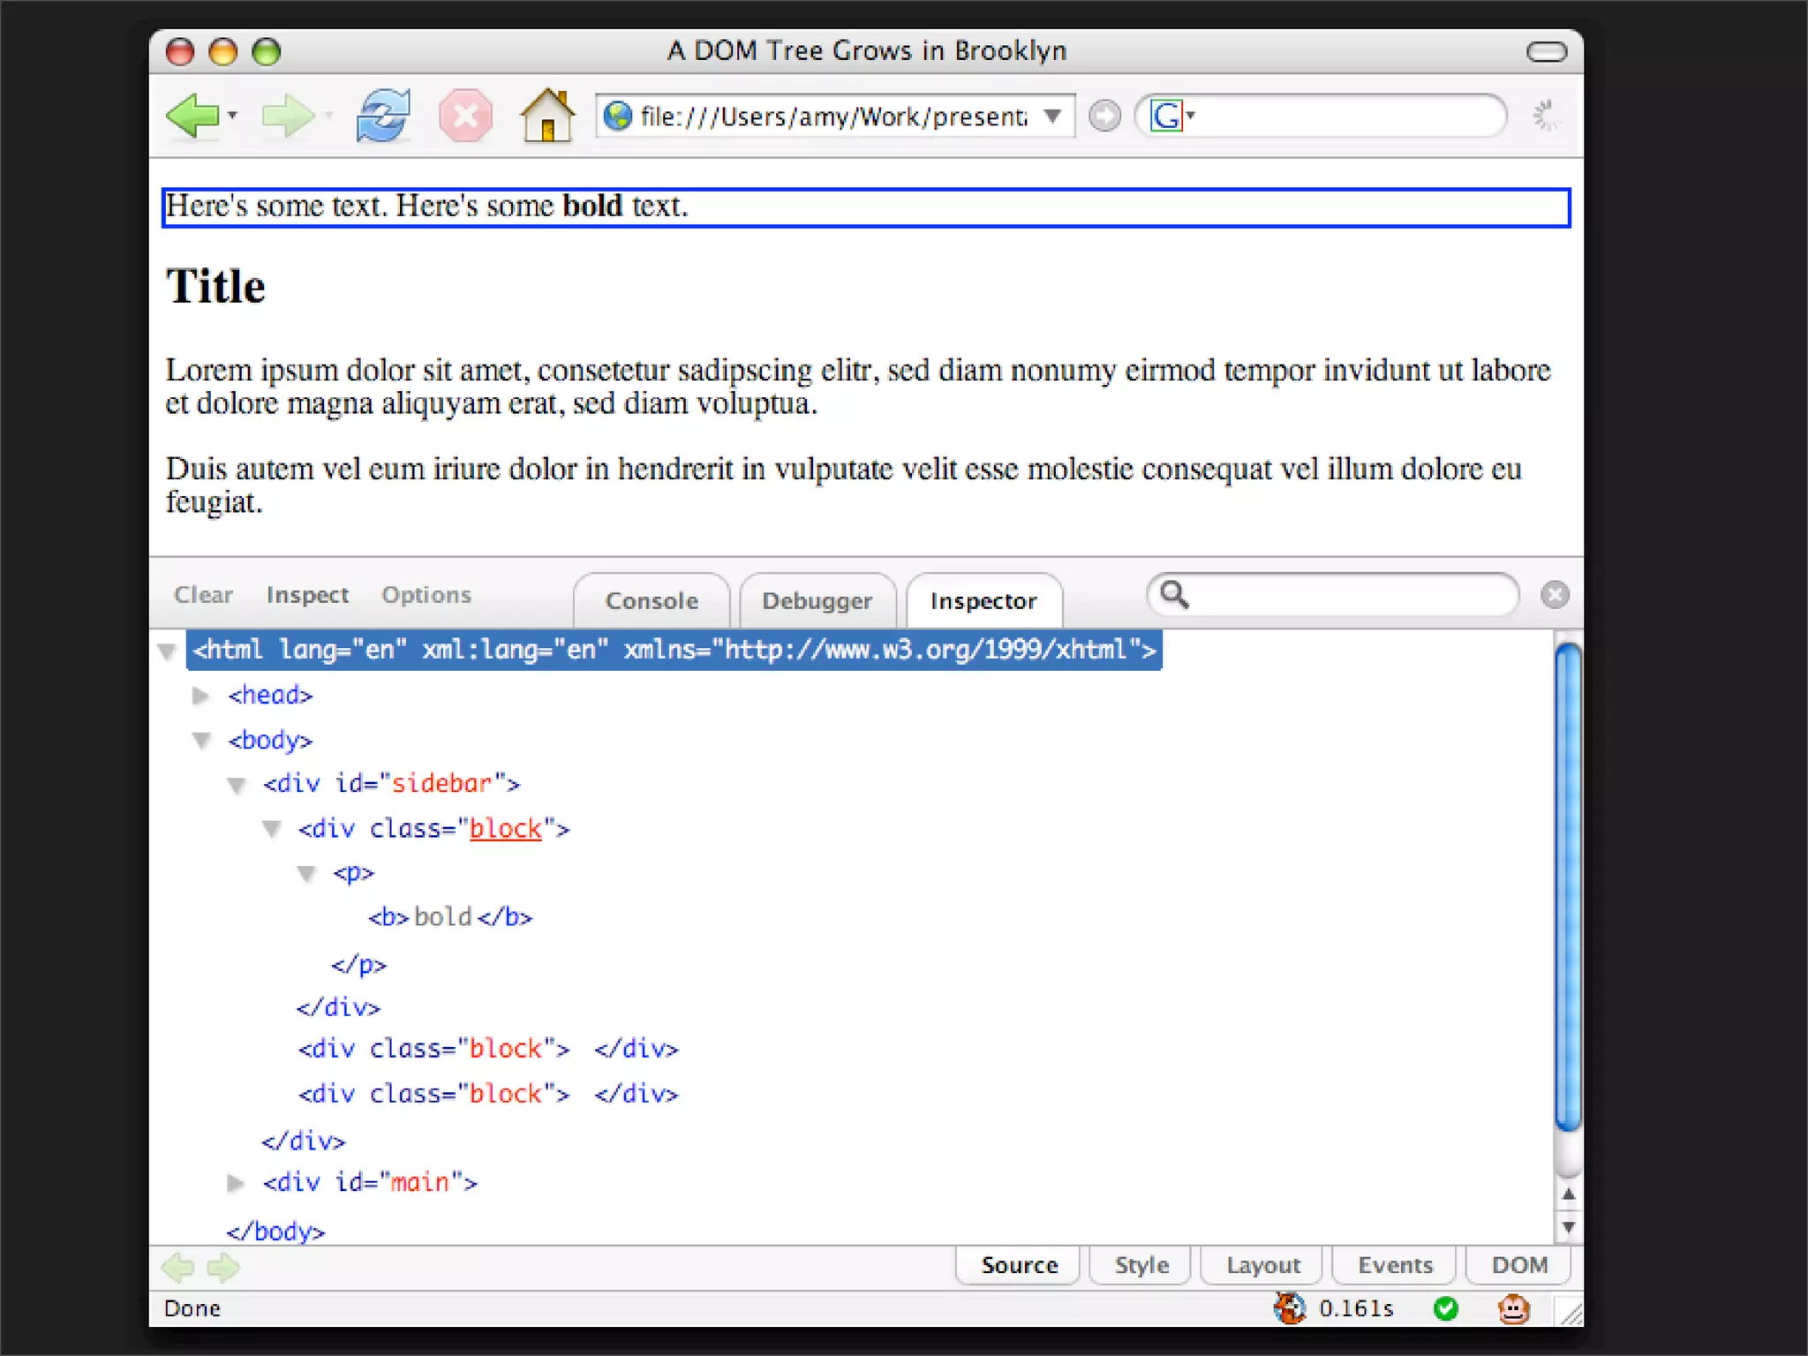
Task: Select the third div class="block" row
Action: tap(488, 1094)
